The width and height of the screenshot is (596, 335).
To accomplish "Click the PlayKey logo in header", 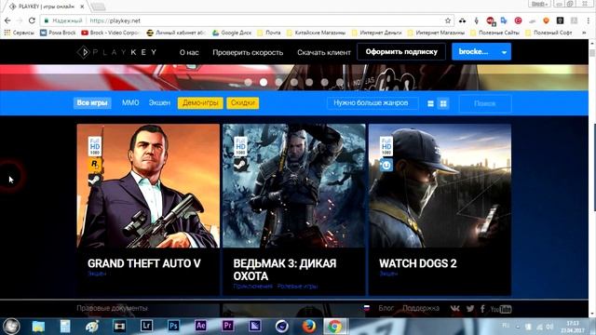I will coord(117,52).
